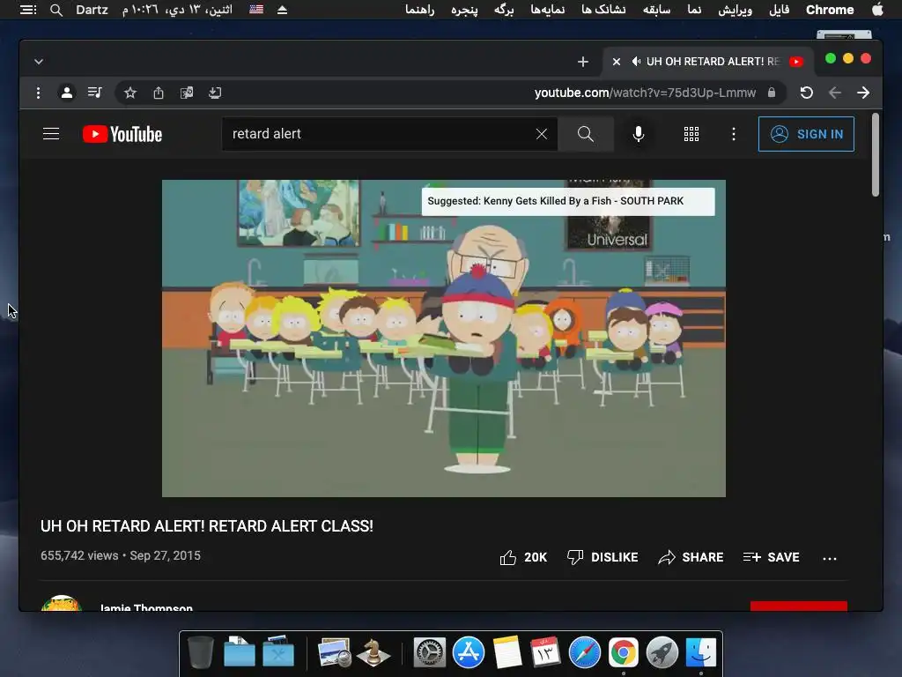Clear the search box text
Screen dimensions: 902x677
point(542,134)
